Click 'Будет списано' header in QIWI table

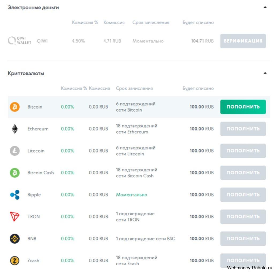coord(198,22)
